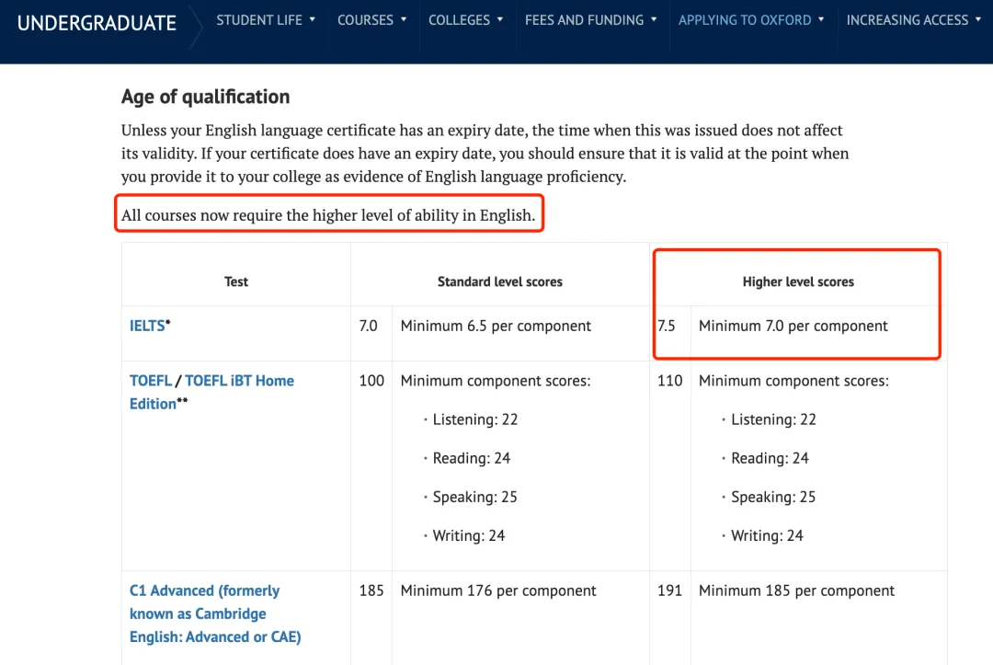Select the TOEFL higher score 110
This screenshot has width=993, height=665.
(x=669, y=381)
